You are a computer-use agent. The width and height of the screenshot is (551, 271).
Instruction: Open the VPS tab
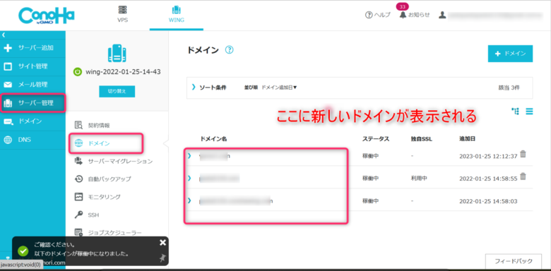[x=122, y=15]
